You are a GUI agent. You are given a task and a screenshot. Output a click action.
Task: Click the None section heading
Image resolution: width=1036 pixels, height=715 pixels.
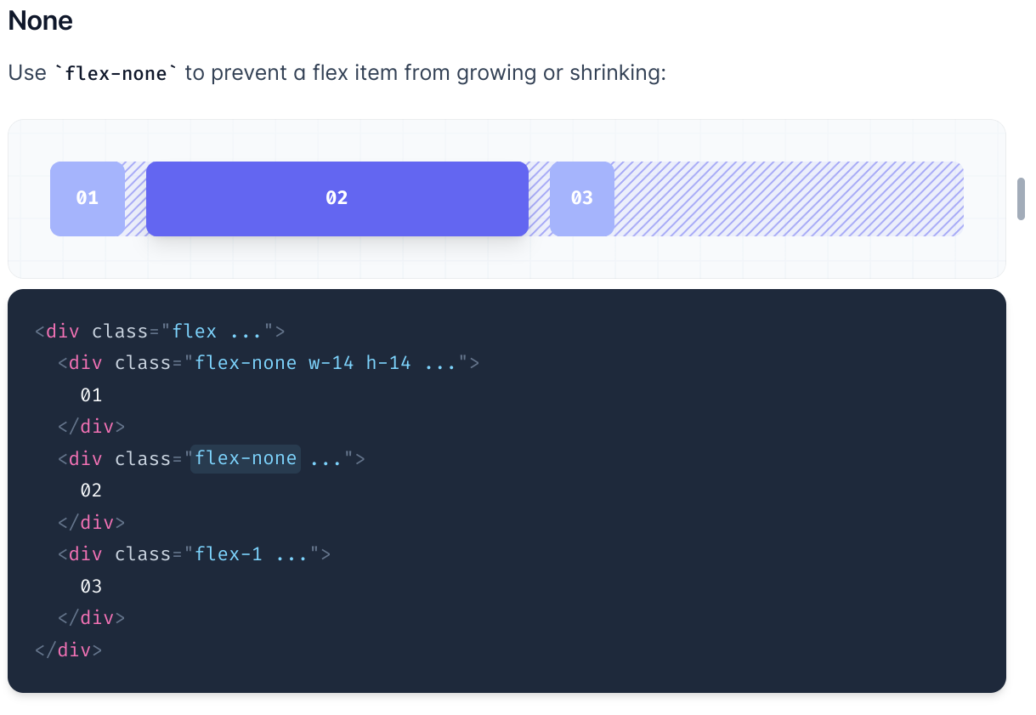(38, 20)
